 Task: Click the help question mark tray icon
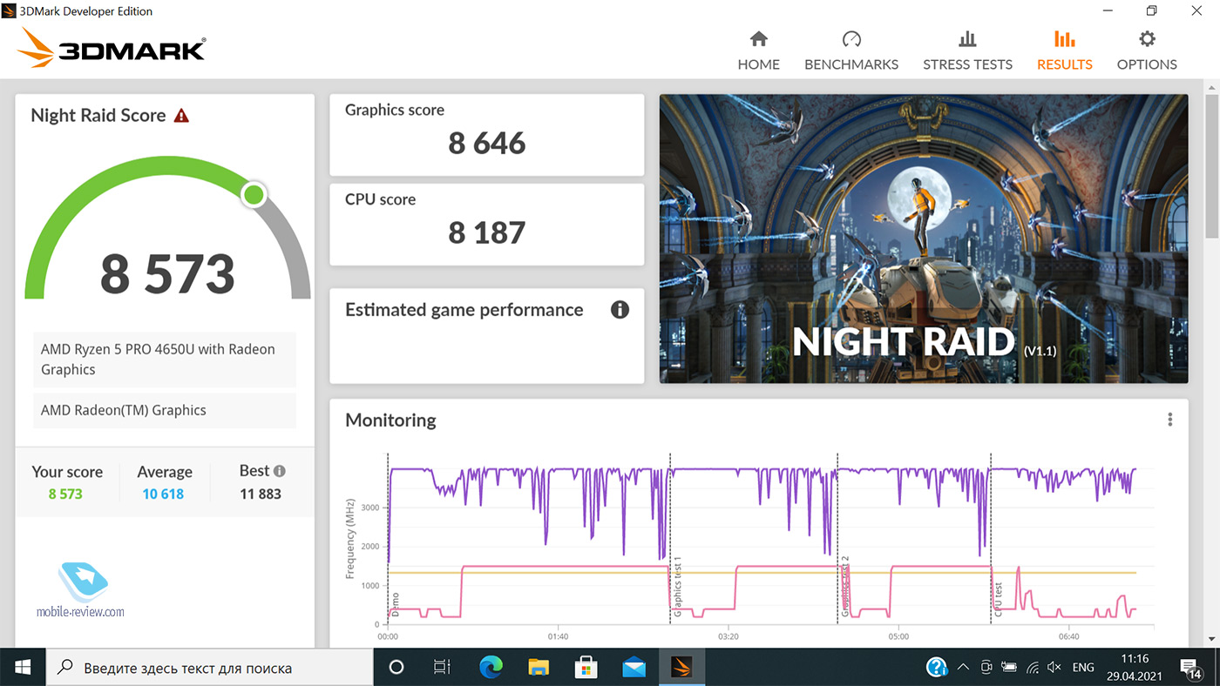click(937, 668)
